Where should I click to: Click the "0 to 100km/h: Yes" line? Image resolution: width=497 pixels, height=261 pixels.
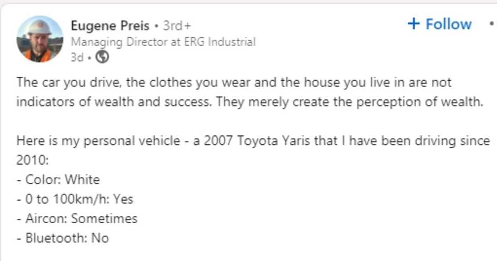point(75,199)
